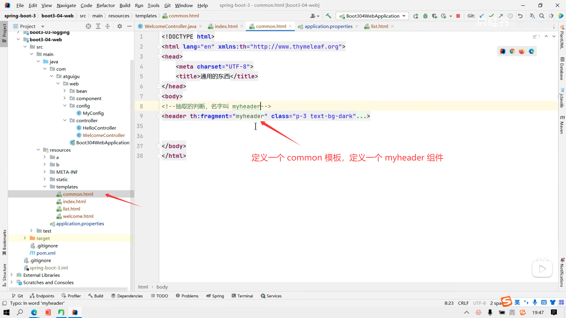Click Git update project arrow icon
Viewport: 566px width, 318px height.
click(482, 16)
